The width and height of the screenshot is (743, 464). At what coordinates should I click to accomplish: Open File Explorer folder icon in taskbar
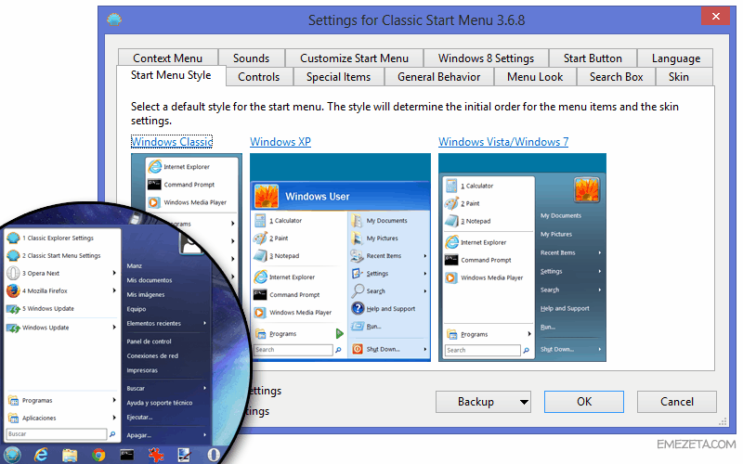(x=70, y=456)
